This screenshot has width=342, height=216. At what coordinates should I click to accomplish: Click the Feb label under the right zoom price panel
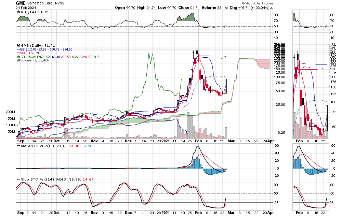[299, 141]
